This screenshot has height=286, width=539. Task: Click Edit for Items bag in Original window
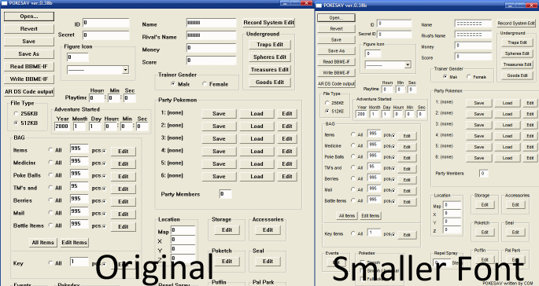coord(124,152)
